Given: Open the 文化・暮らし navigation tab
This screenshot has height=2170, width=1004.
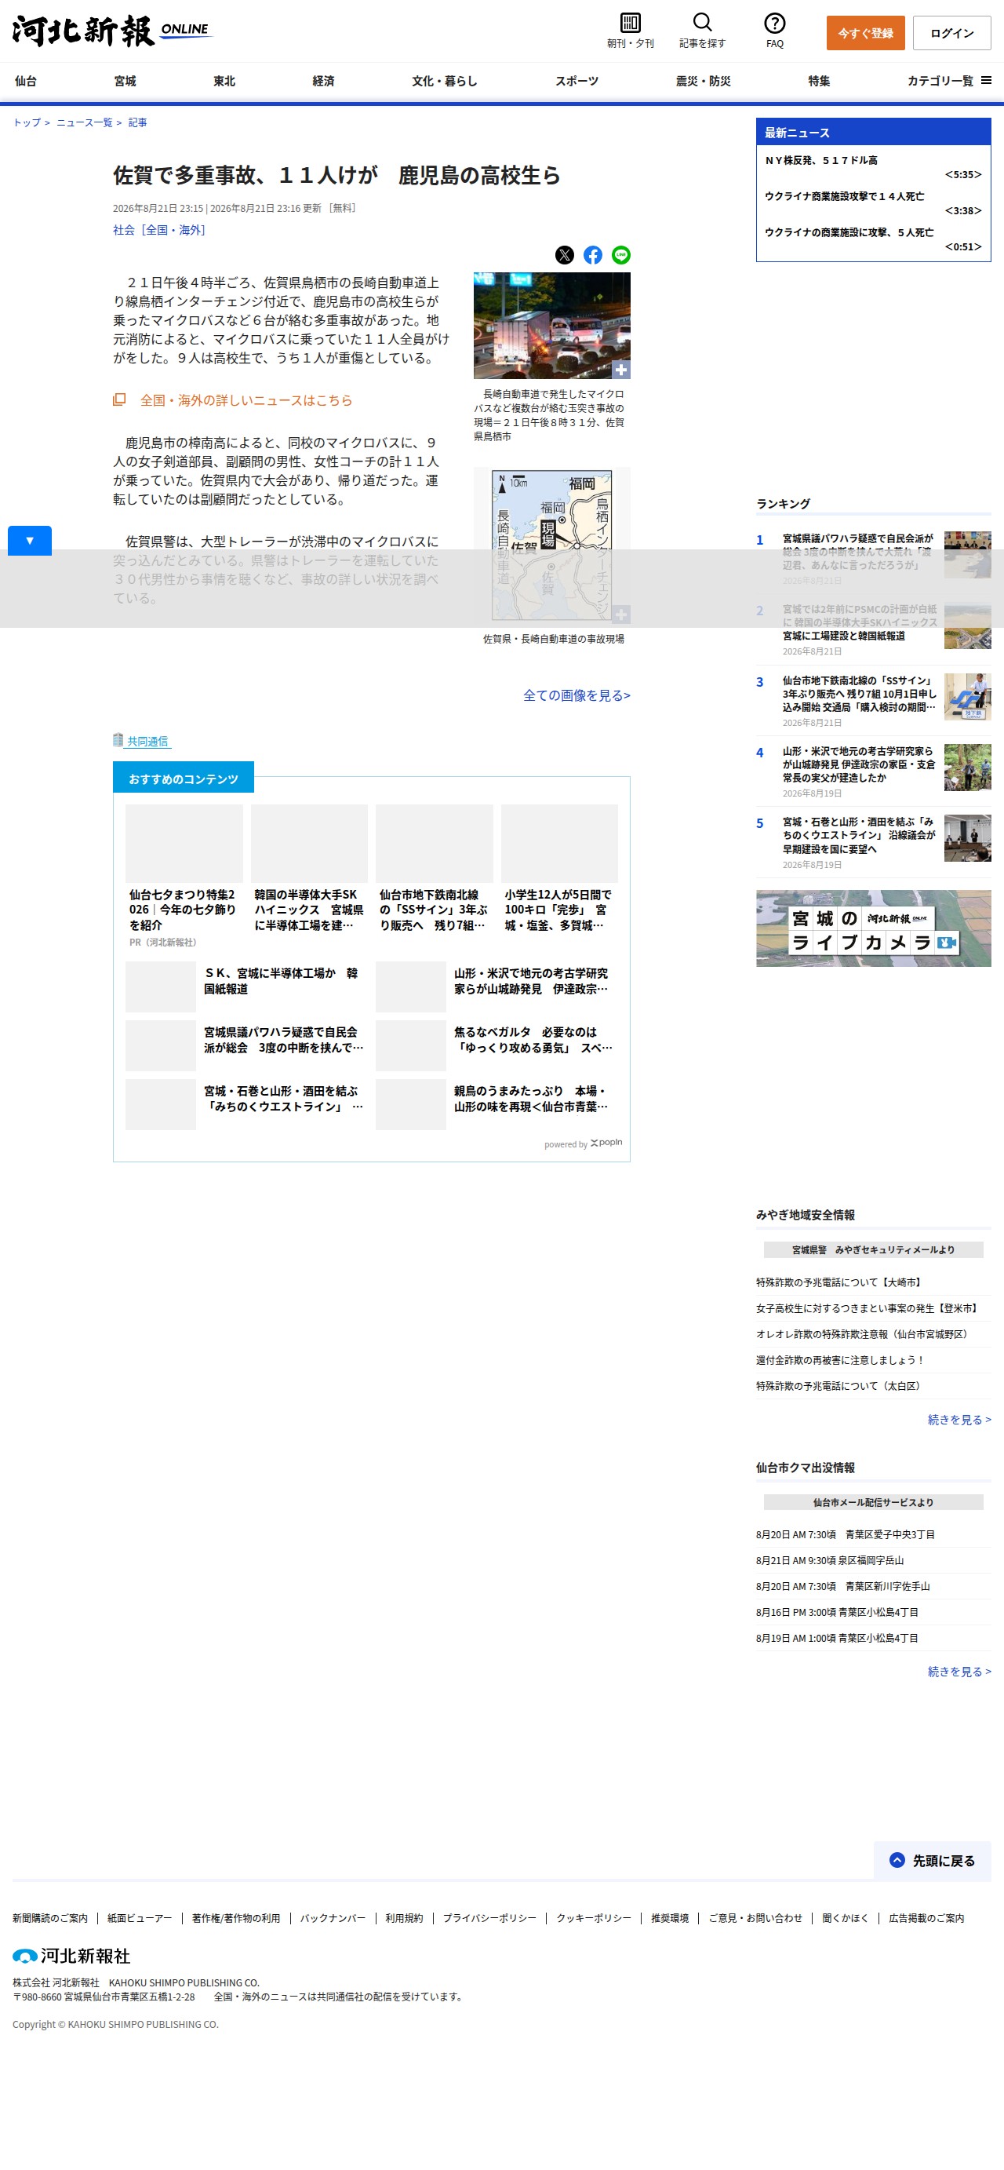Looking at the screenshot, I should 445,81.
